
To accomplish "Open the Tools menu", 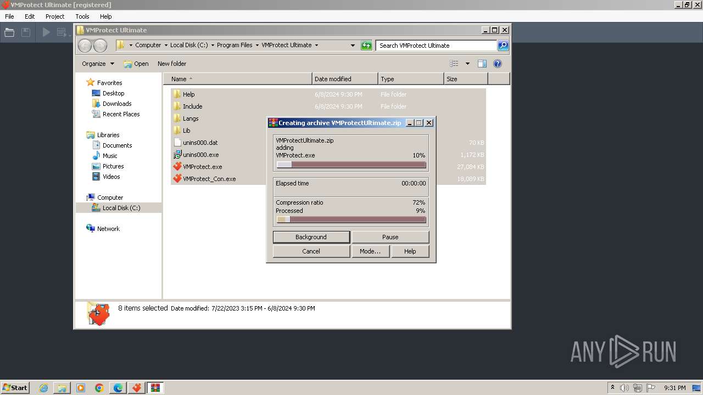I will tap(82, 16).
